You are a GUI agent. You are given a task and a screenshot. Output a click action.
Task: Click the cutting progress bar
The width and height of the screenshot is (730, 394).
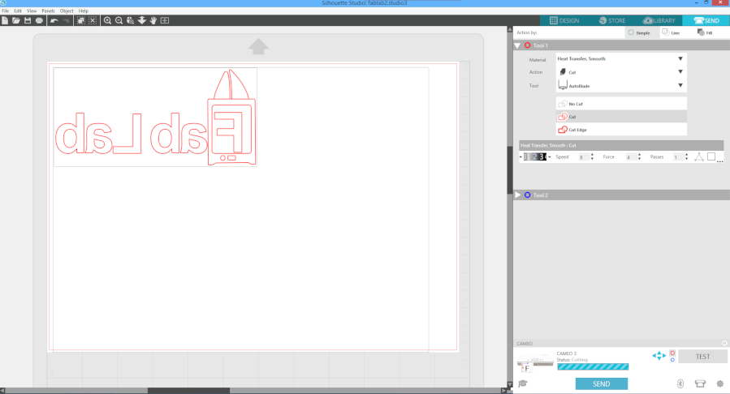[x=593, y=366]
